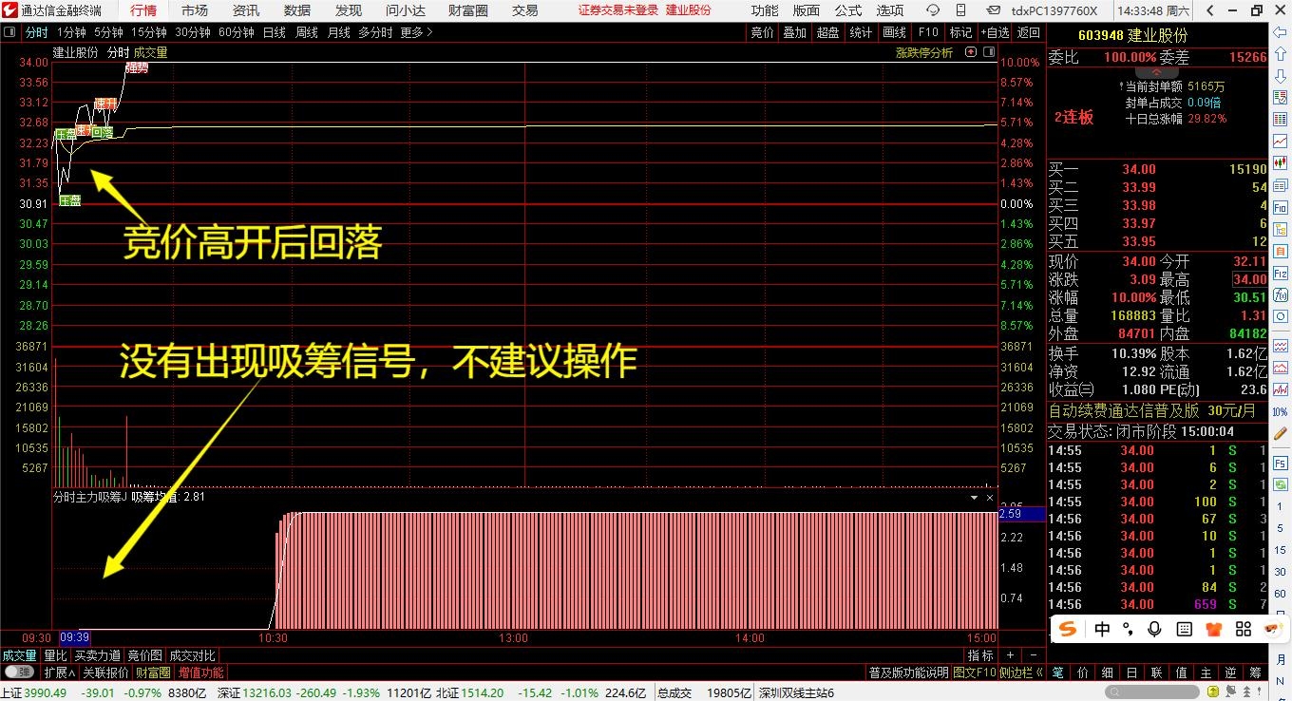
Task: Switch to the 5分钟 period tab
Action: [x=108, y=32]
